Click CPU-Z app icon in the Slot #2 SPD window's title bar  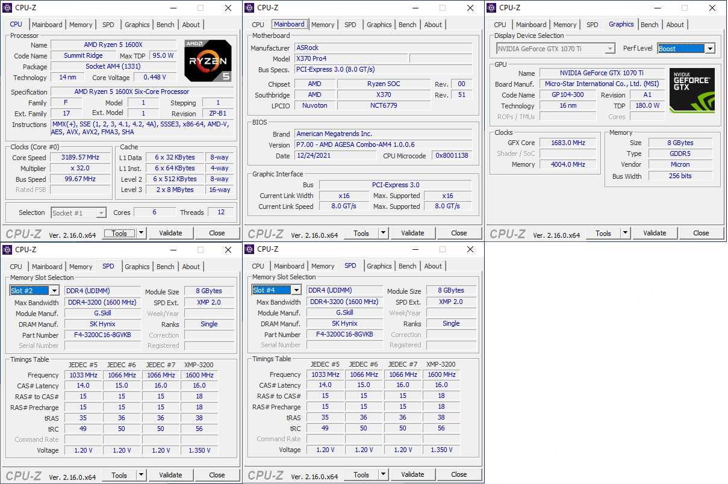7,249
